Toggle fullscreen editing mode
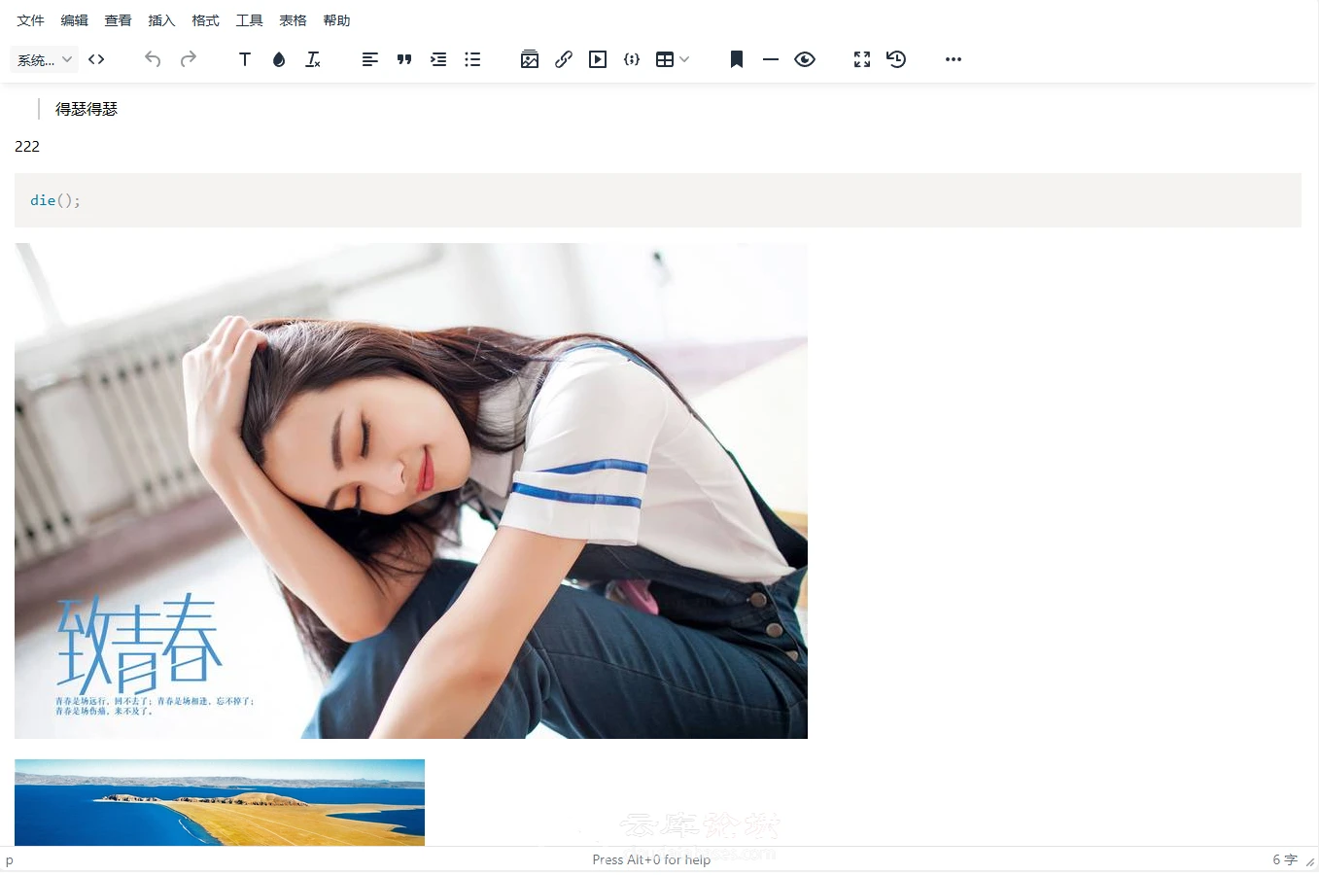The width and height of the screenshot is (1319, 875). tap(862, 59)
